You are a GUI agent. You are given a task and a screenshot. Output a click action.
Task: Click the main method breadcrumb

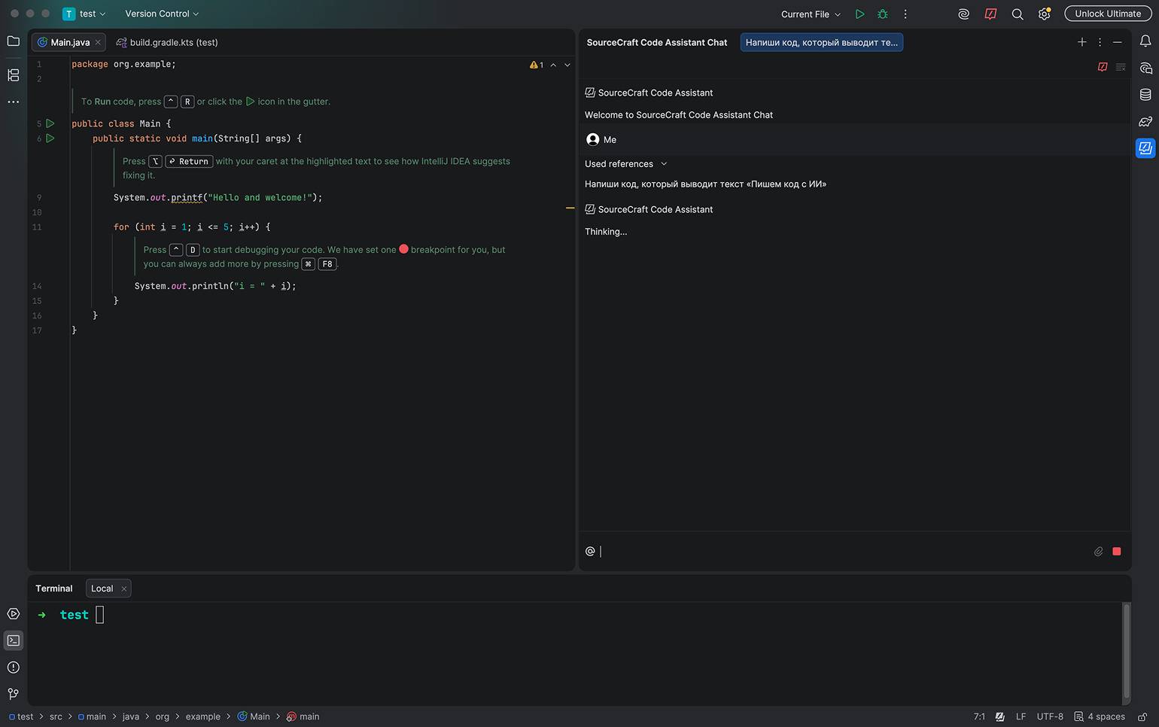pos(303,717)
